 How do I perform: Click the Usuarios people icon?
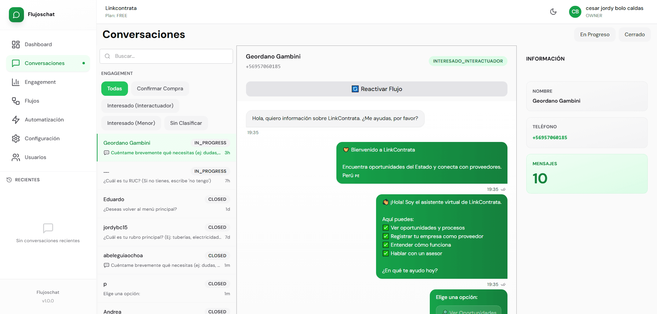pyautogui.click(x=16, y=157)
